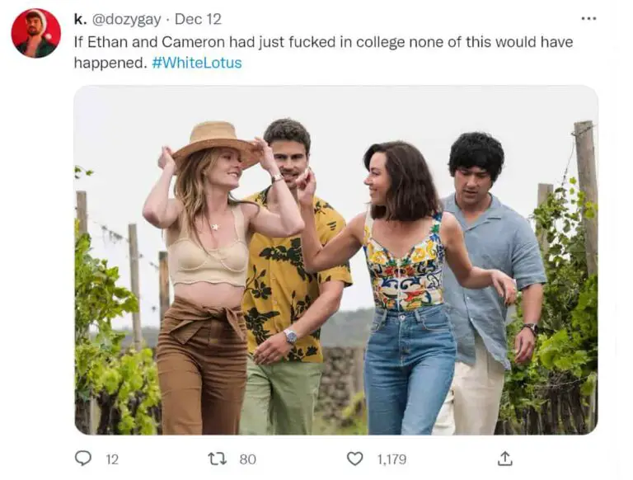
Task: Open the #WhiteLotus hashtag
Action: 197,63
